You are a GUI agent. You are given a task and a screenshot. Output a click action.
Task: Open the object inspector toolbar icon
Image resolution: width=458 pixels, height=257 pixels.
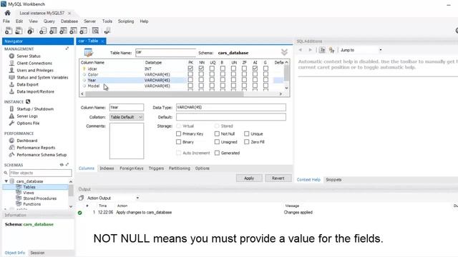pyautogui.click(x=31, y=31)
